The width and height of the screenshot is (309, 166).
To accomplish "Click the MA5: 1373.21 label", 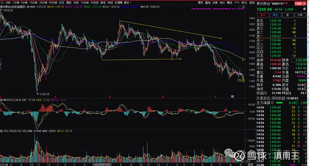I will pos(38,7).
